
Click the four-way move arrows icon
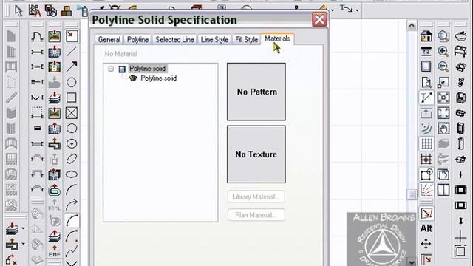coord(426,244)
